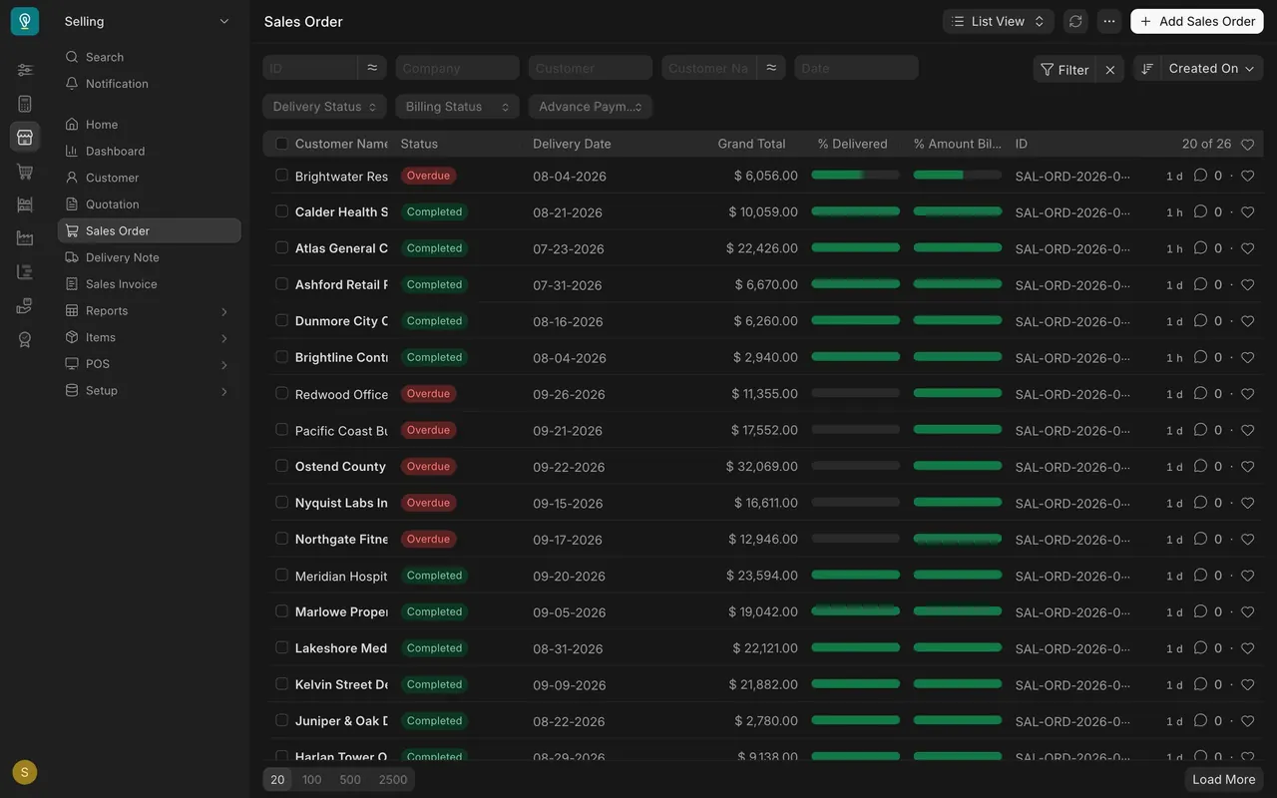Click the Brightwater % Delivered progress bar
Image resolution: width=1277 pixels, height=798 pixels.
click(x=856, y=175)
